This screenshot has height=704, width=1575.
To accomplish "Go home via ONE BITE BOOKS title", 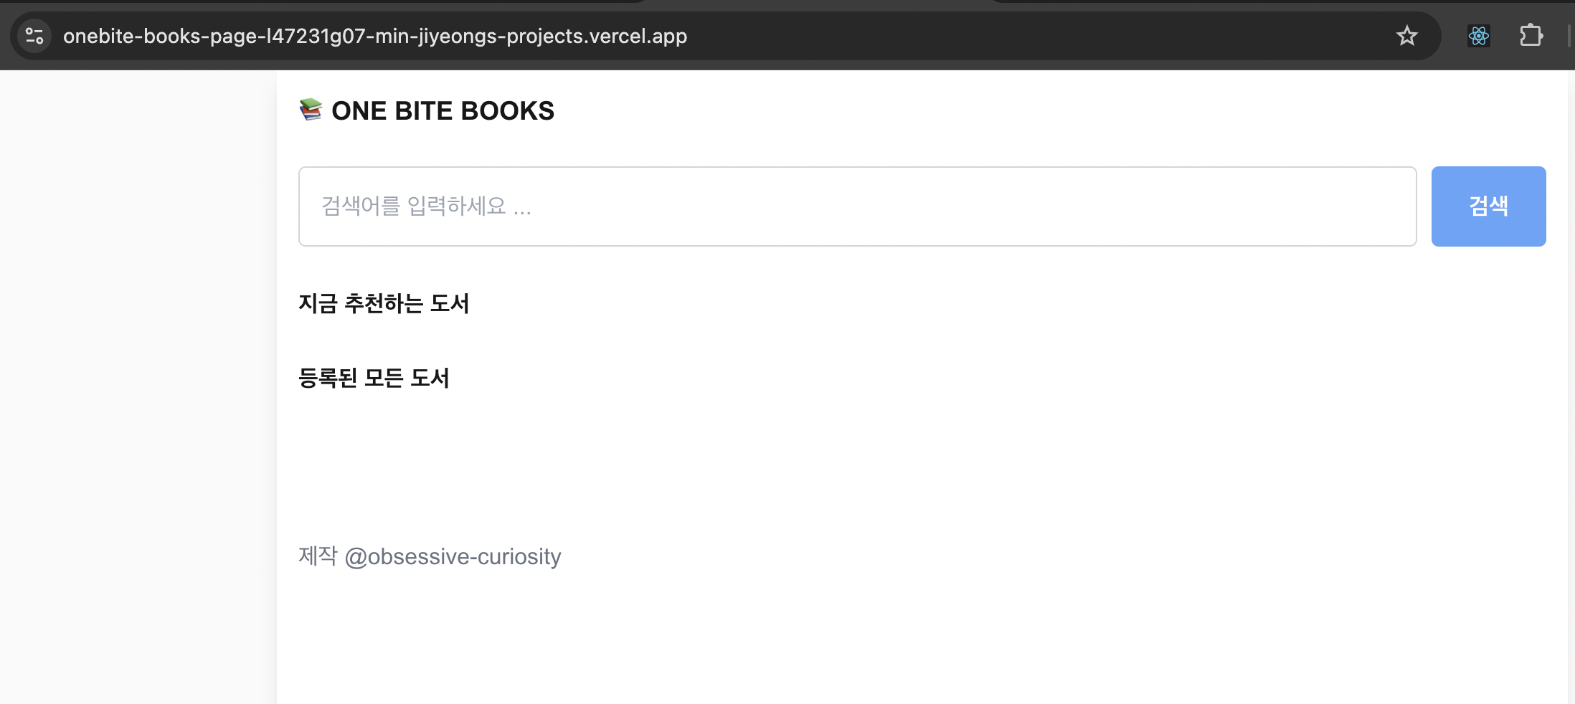I will (443, 111).
